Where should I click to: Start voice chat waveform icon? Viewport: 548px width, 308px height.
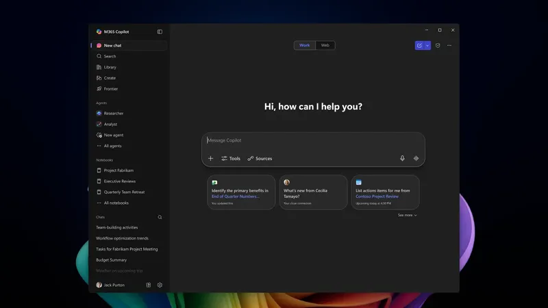pos(416,159)
